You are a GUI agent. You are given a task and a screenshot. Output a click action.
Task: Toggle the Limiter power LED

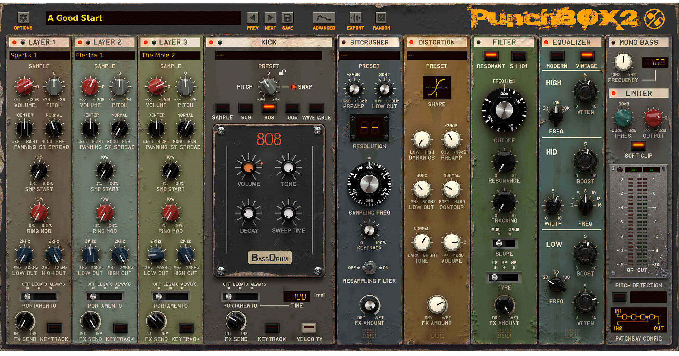614,93
